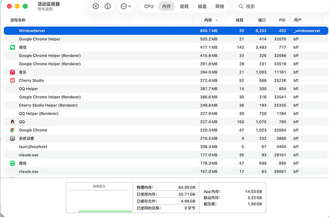Select QQ Helper (Renderer) row

[x=166, y=114]
